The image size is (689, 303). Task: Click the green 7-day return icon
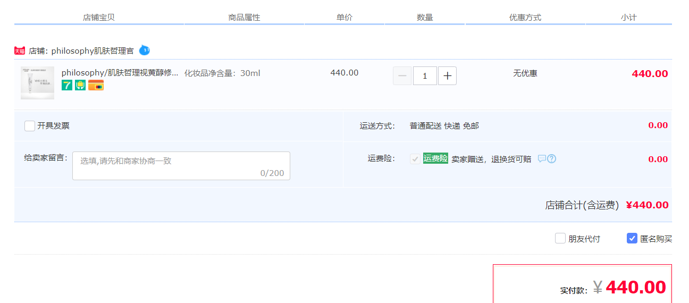[67, 85]
